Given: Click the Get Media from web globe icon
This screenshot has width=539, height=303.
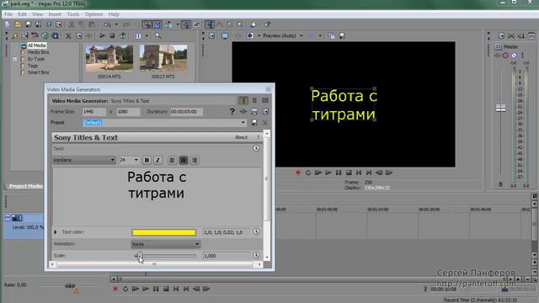Looking at the screenshot, I should (x=45, y=35).
